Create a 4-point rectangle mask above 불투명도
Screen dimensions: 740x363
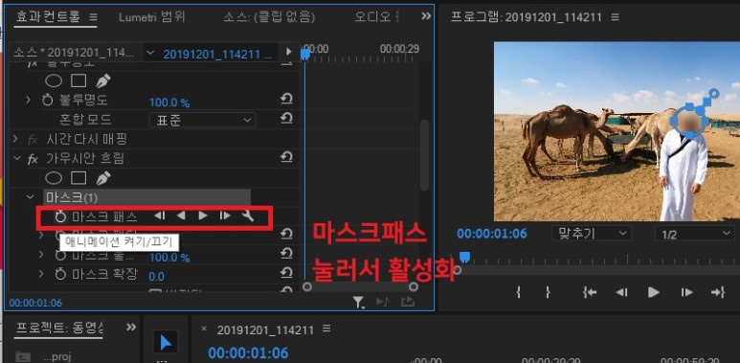(x=78, y=81)
